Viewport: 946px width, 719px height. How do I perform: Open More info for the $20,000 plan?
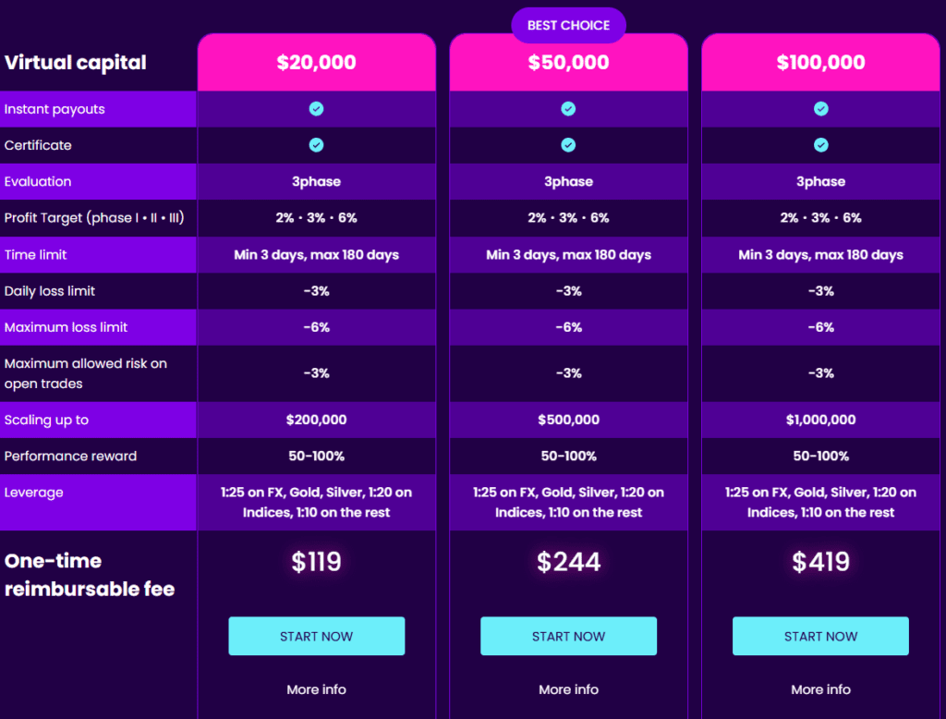[317, 689]
